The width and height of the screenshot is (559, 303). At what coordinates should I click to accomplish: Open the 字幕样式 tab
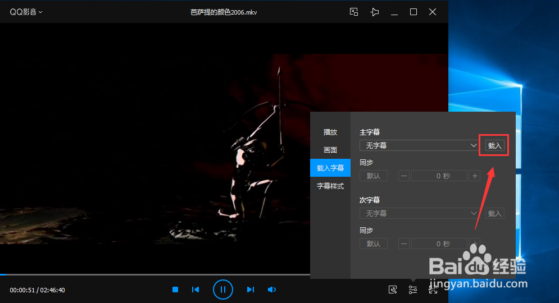point(330,186)
